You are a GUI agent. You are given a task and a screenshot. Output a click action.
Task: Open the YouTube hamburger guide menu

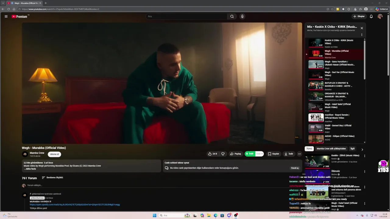(x=6, y=16)
